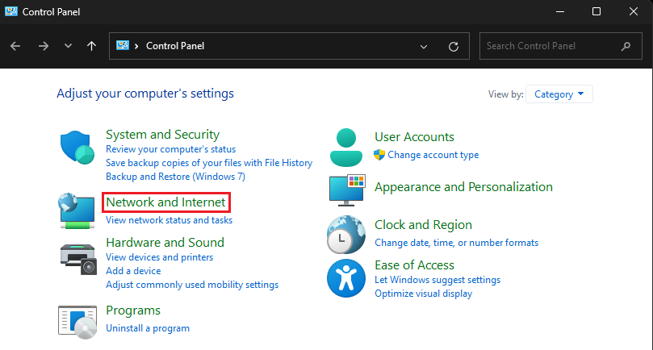Viewport: 653px width, 350px height.
Task: Expand the address bar history dropdown
Action: pos(425,46)
